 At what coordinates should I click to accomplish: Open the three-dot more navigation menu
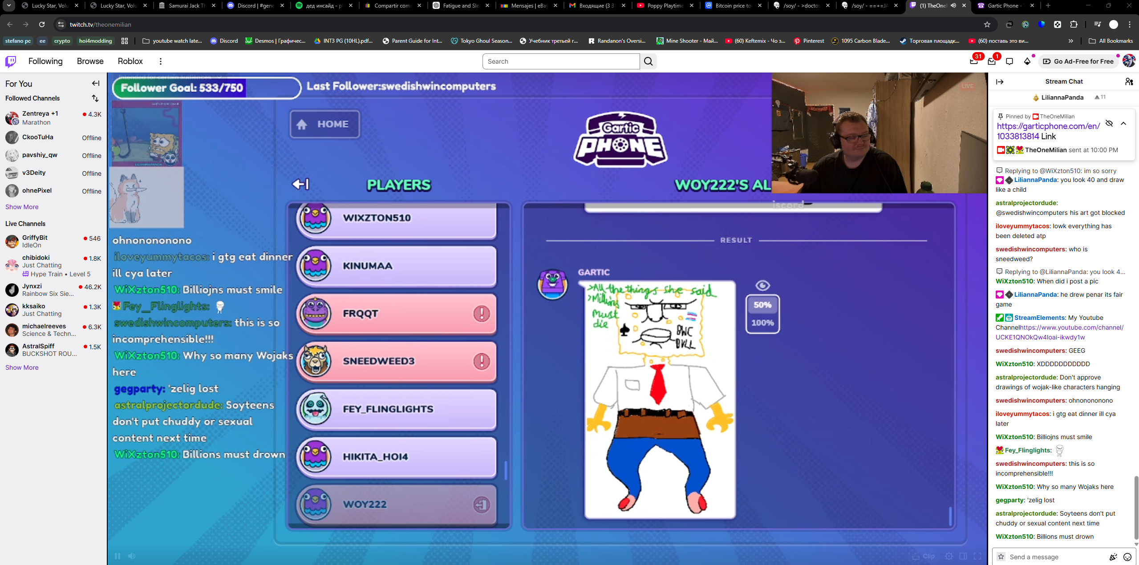[x=161, y=61]
